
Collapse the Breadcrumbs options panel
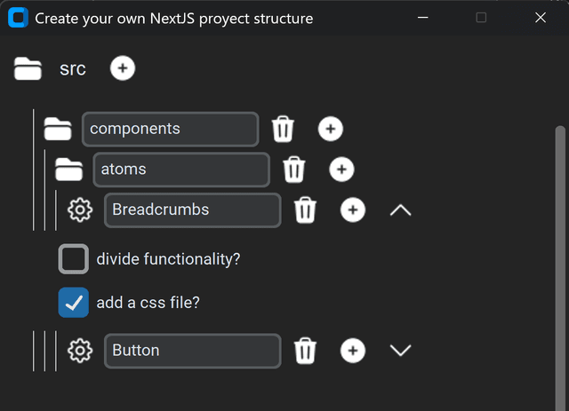tap(401, 210)
